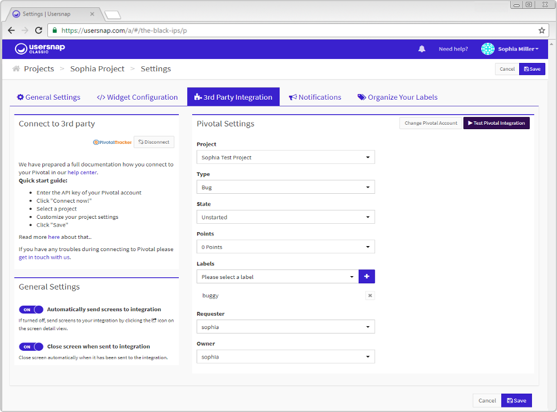
Task: Switch to Widget Configuration tab
Action: (x=137, y=97)
